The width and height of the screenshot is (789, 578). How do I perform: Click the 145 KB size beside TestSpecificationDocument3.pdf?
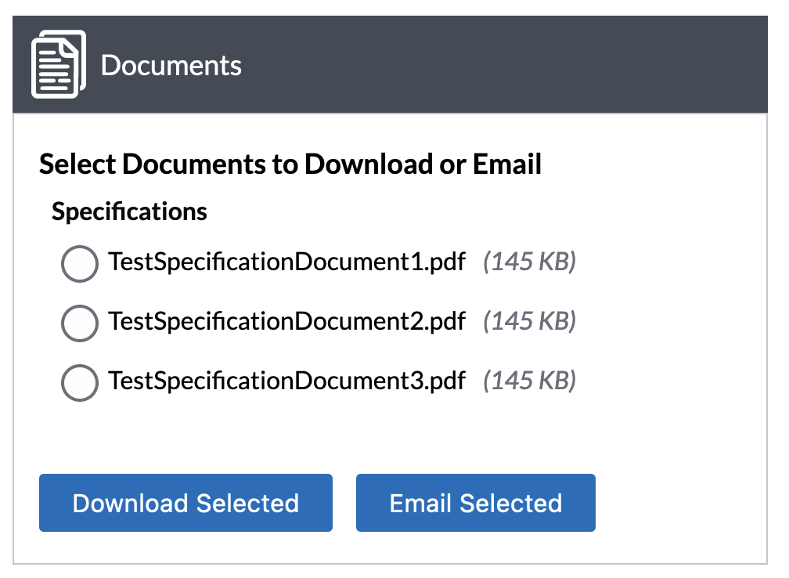click(x=529, y=381)
